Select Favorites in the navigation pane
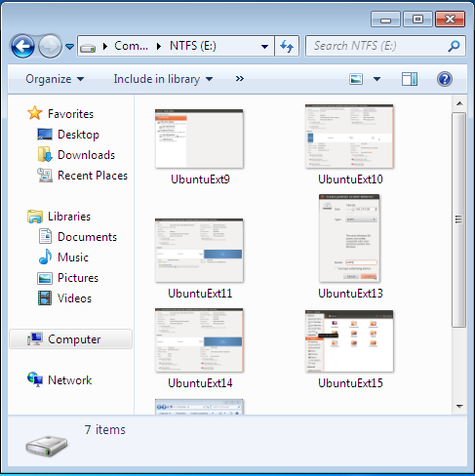475x476 pixels. [x=70, y=114]
